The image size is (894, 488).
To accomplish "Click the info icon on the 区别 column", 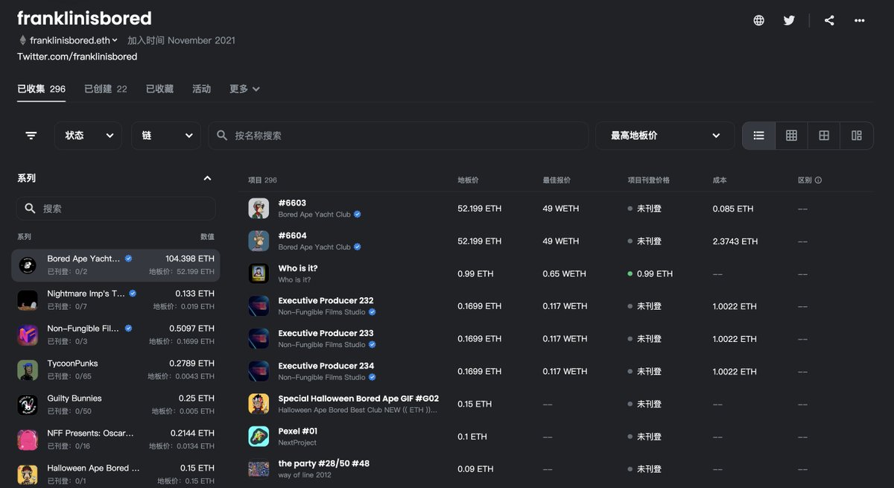I will tap(820, 180).
